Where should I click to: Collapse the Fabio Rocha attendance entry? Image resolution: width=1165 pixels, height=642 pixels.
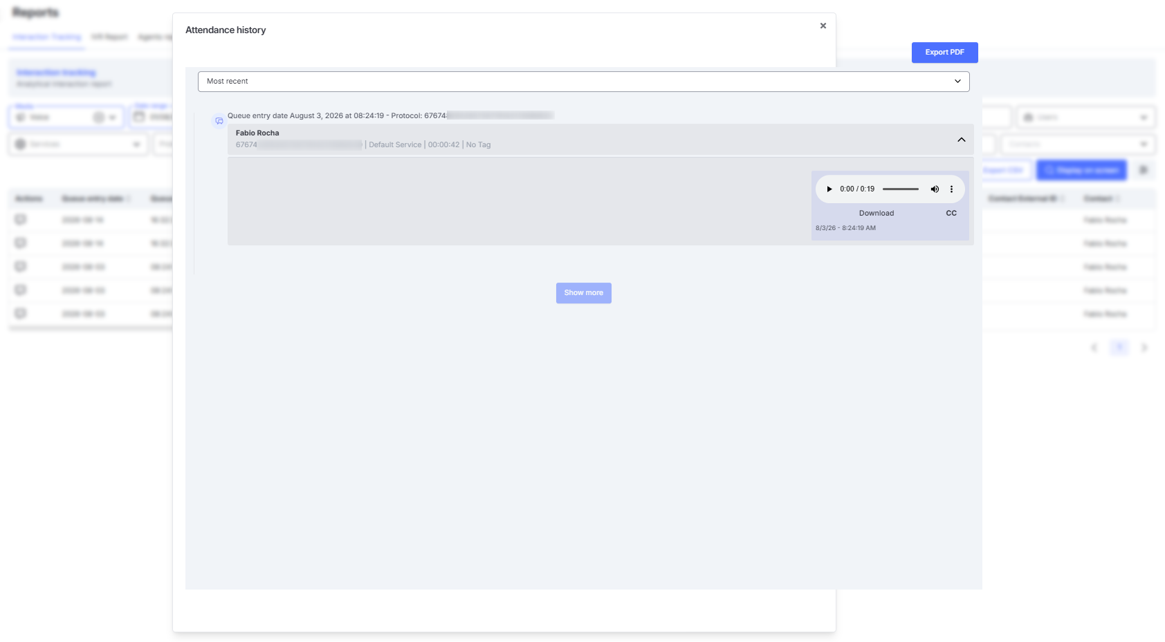point(962,140)
